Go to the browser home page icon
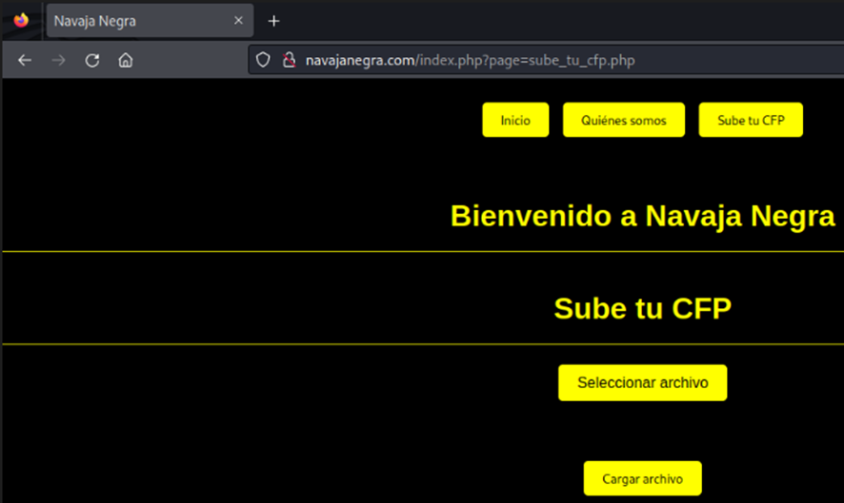Screen dimensions: 844x503 tap(125, 60)
